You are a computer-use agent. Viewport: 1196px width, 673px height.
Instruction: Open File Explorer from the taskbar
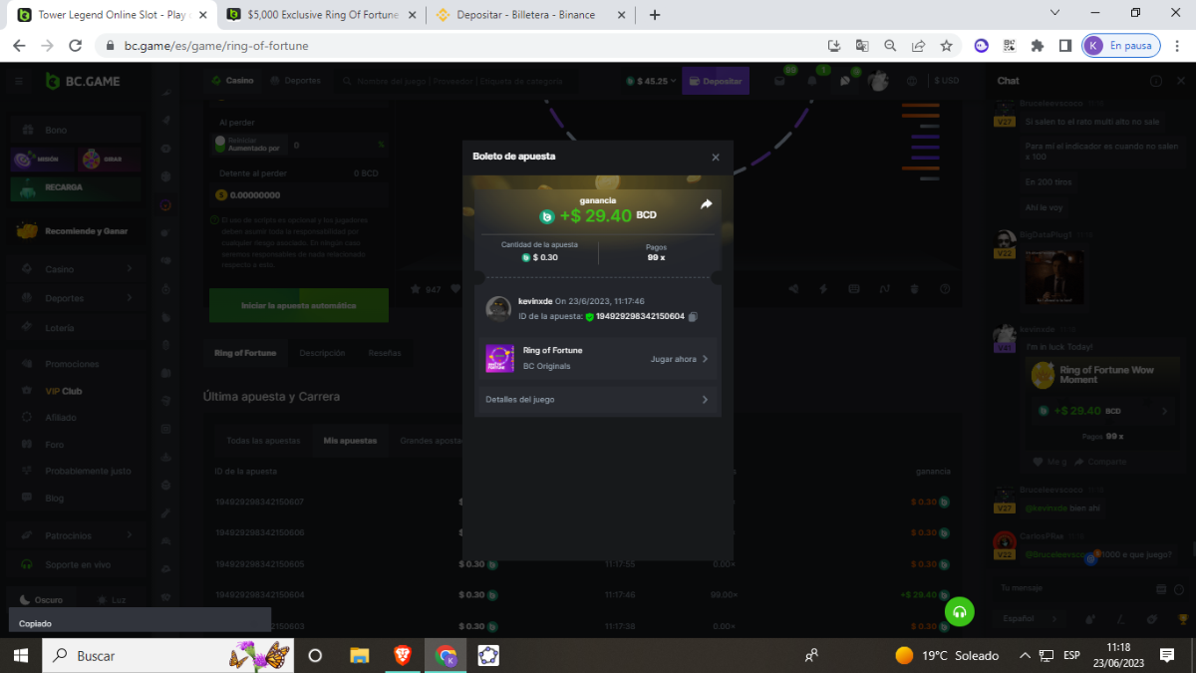point(360,655)
